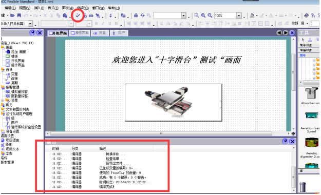The image size is (321, 195).
Task: Select 模拟量报警 in the project tree
Action: click(19, 92)
